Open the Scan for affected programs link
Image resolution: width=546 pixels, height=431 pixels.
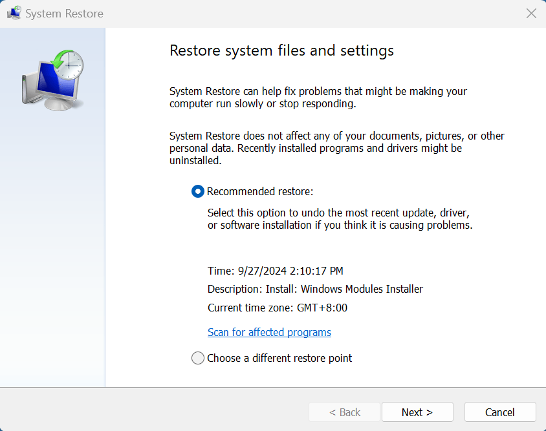pyautogui.click(x=269, y=332)
